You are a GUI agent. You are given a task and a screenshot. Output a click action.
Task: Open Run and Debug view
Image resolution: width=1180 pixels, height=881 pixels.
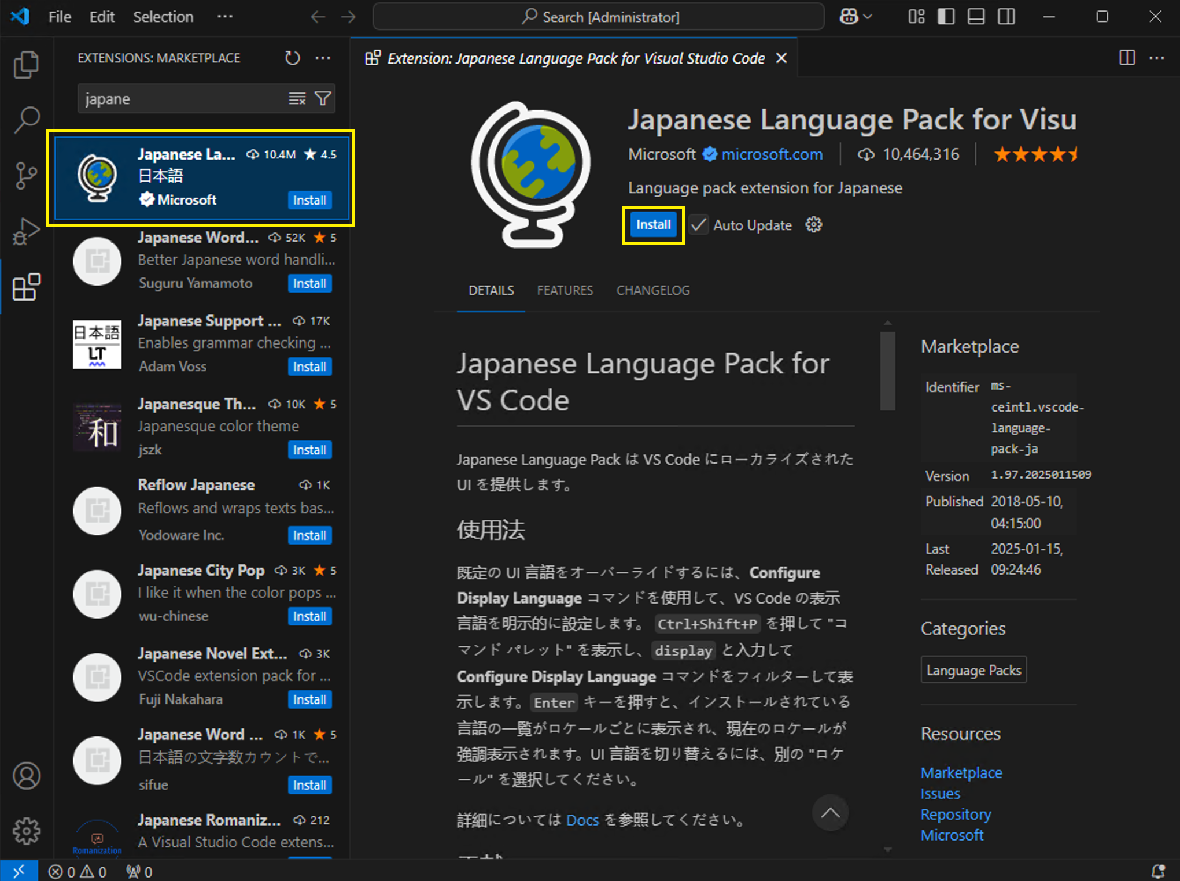point(26,231)
